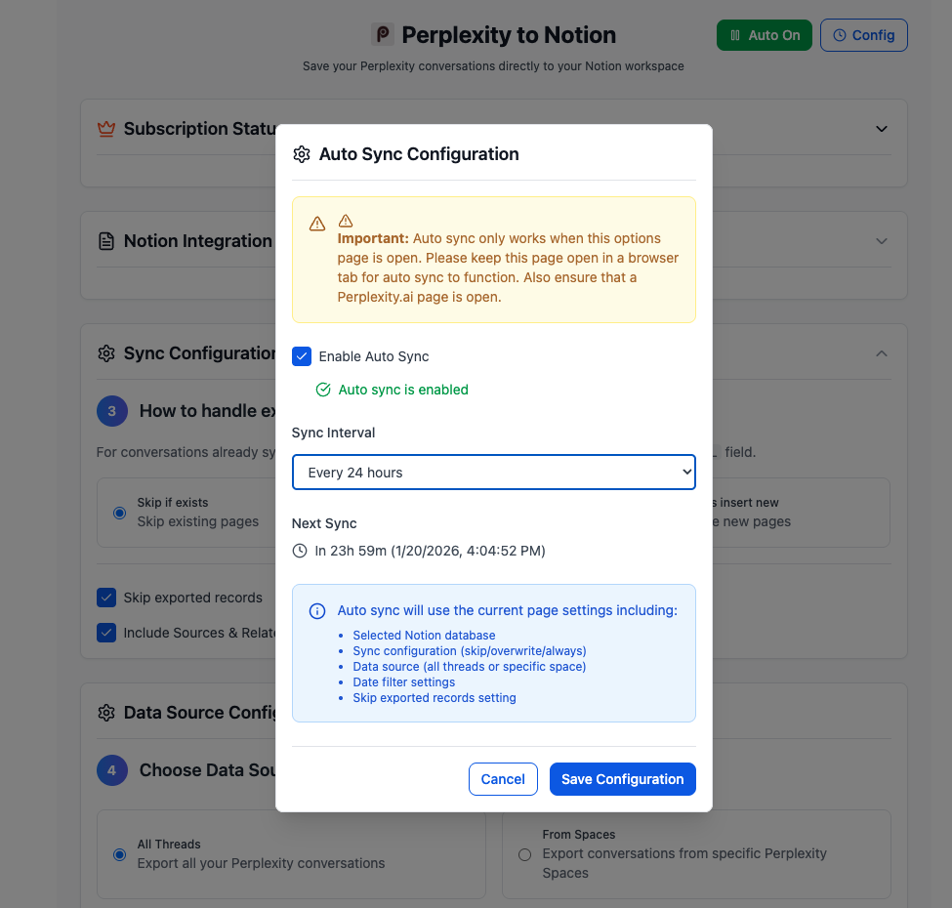
Task: Click the Config button in the header
Action: pos(863,34)
